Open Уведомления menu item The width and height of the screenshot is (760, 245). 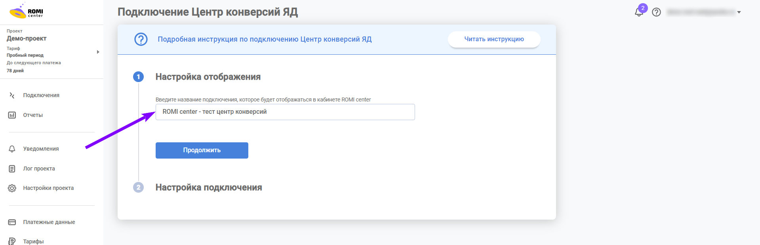pos(41,149)
